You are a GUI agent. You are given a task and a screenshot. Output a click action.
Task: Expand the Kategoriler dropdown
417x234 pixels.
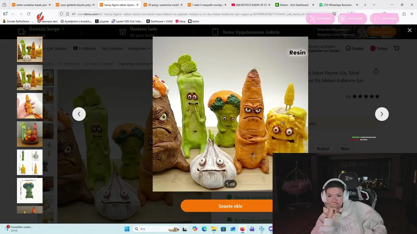139,48
